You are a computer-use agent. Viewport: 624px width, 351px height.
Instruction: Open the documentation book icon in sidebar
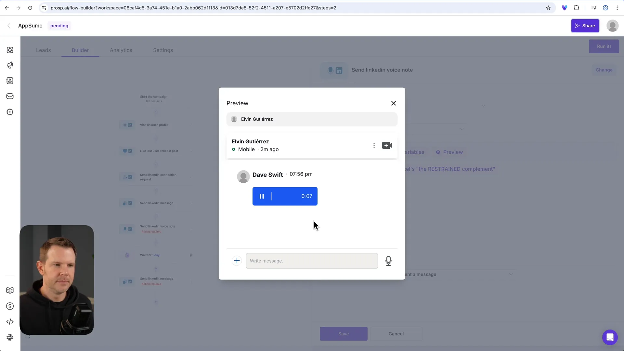tap(10, 291)
